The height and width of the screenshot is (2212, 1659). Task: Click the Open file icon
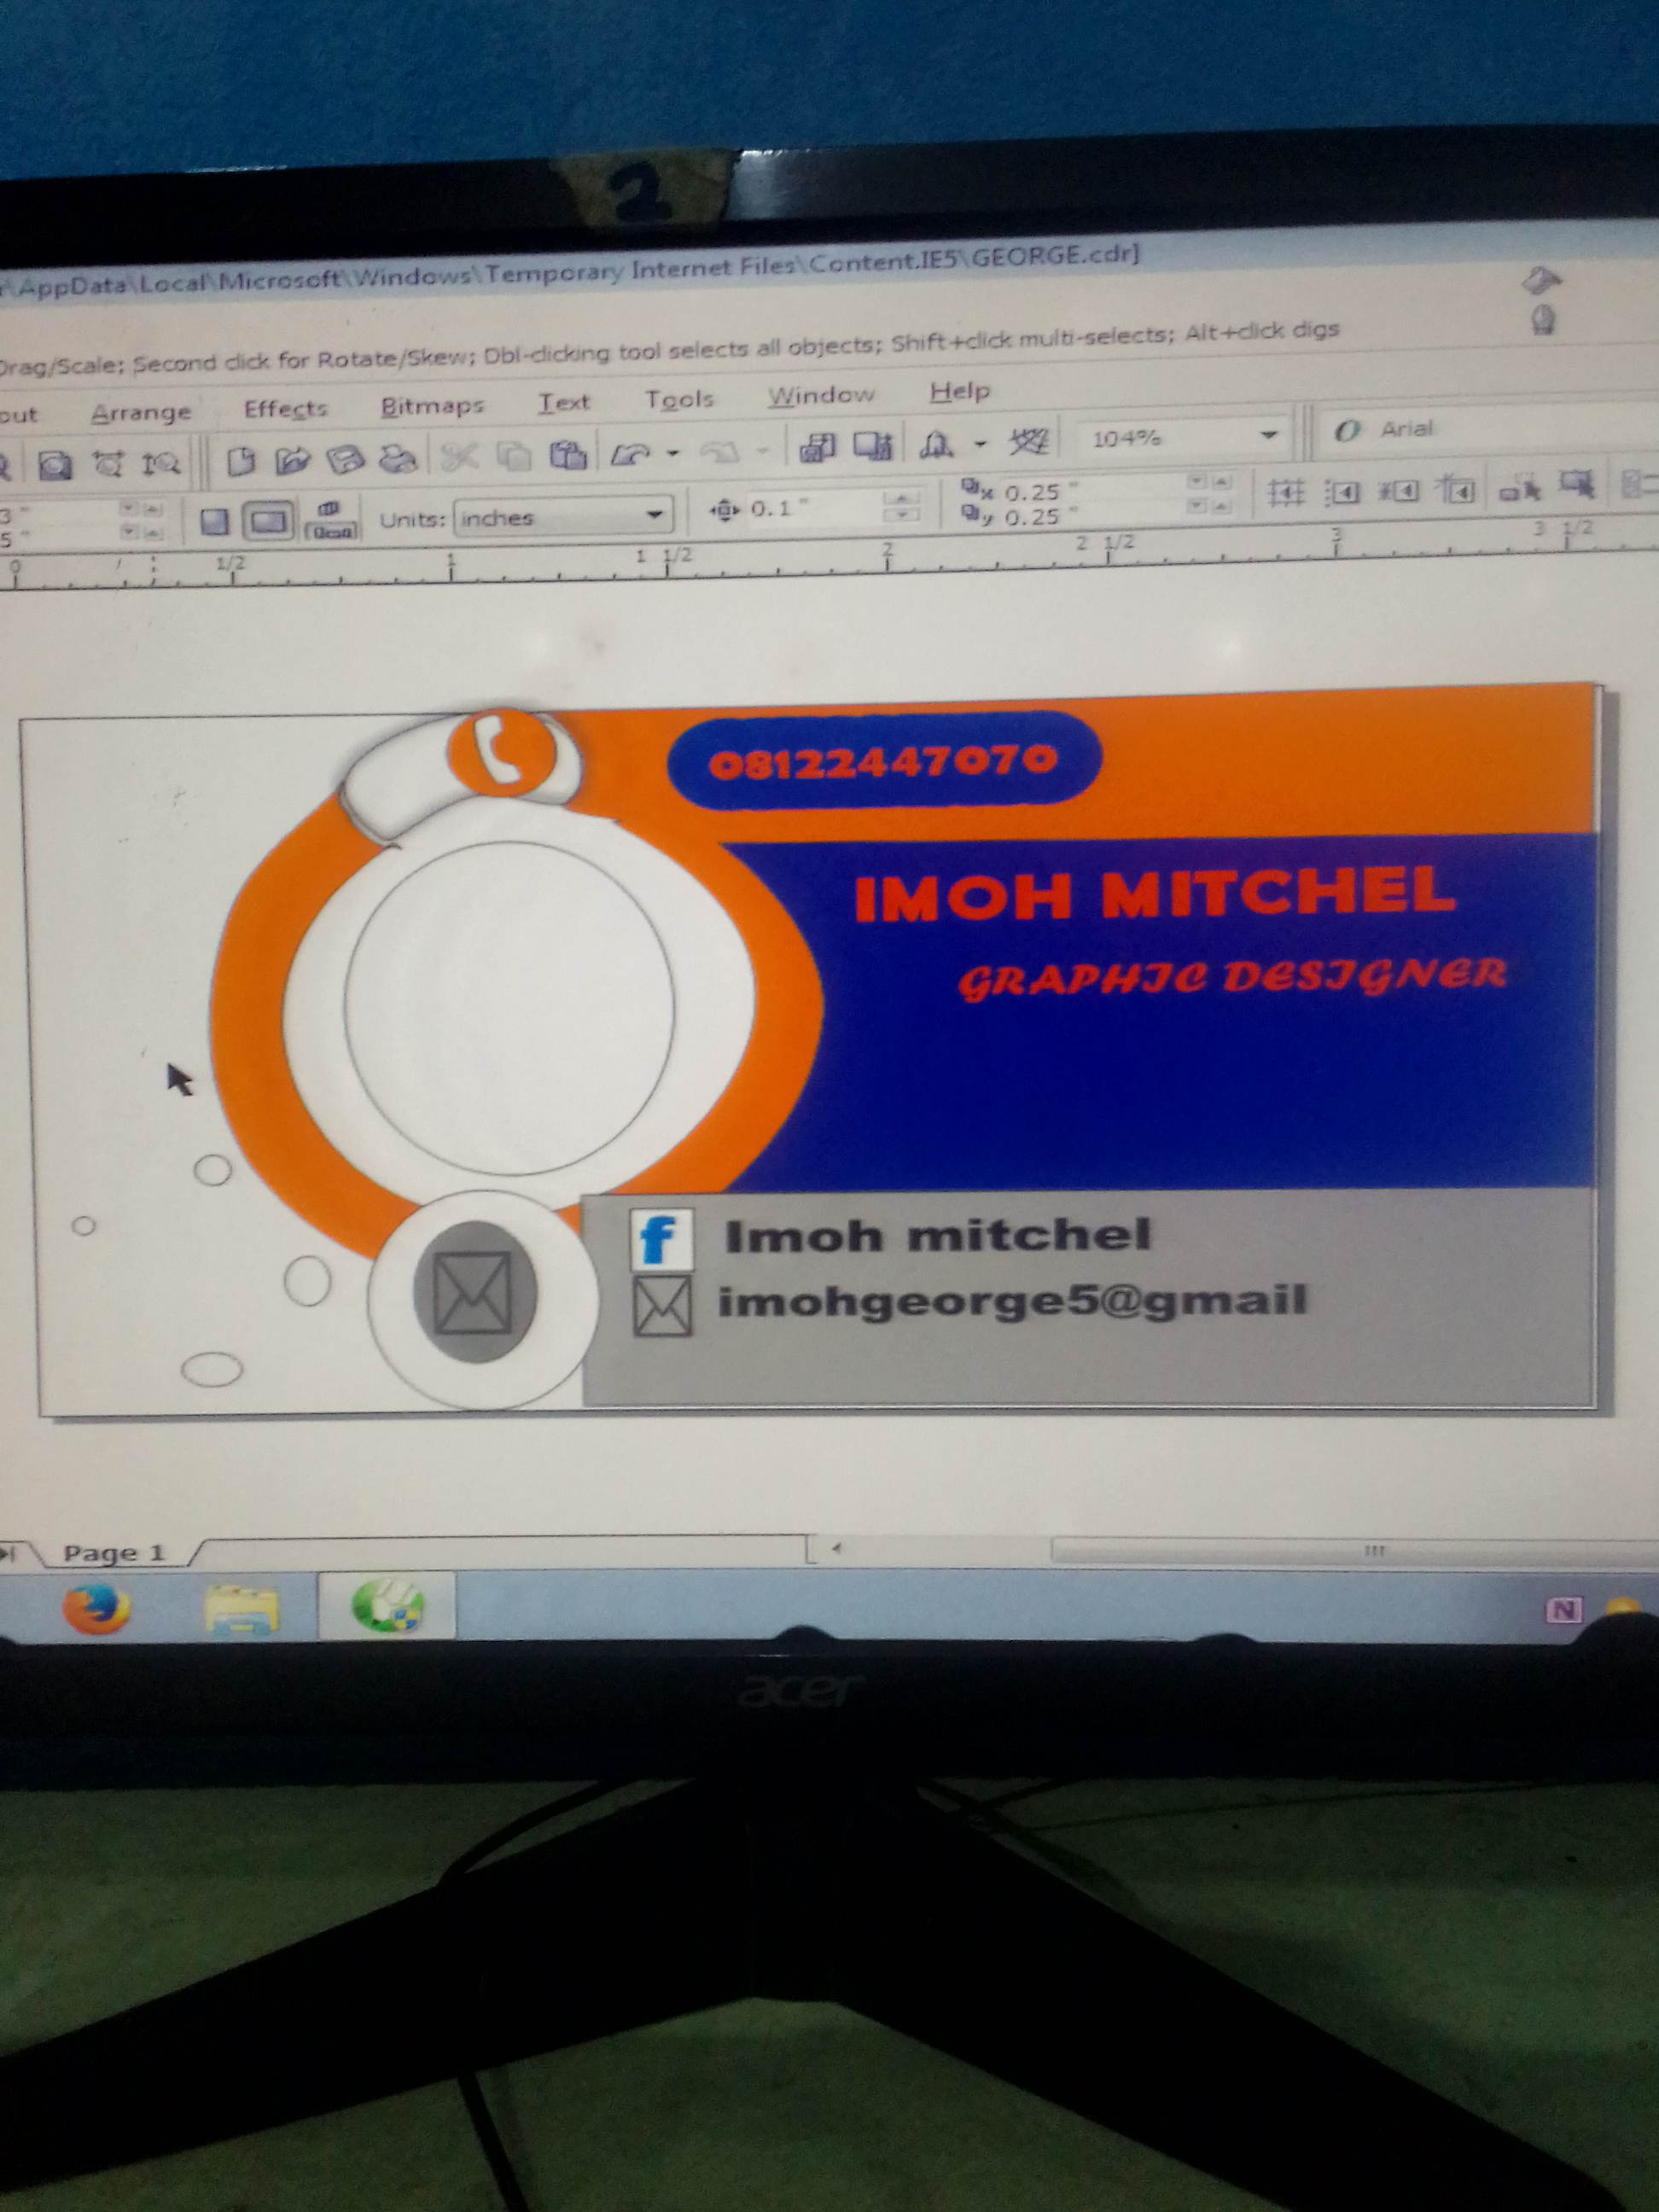[293, 460]
